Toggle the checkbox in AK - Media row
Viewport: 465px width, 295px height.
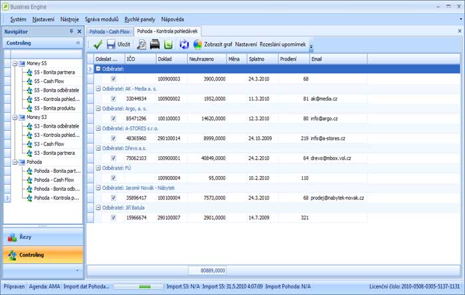pos(113,99)
